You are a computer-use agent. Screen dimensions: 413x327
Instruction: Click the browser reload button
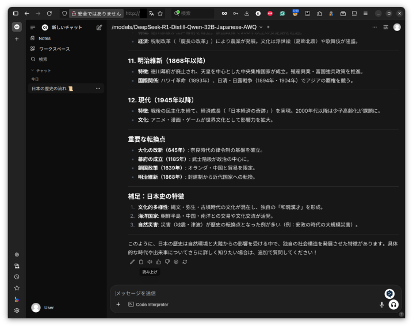[49, 13]
